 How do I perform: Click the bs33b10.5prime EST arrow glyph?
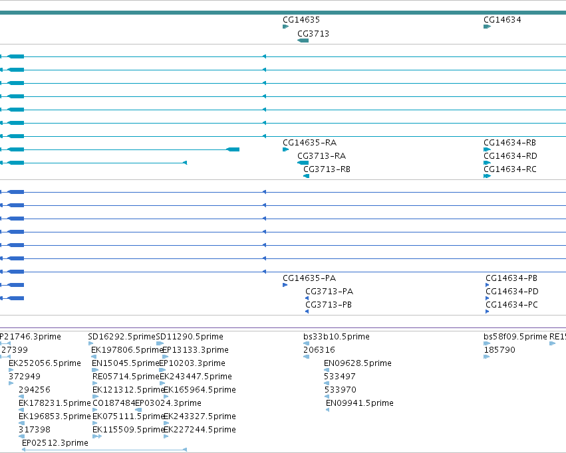pyautogui.click(x=306, y=343)
